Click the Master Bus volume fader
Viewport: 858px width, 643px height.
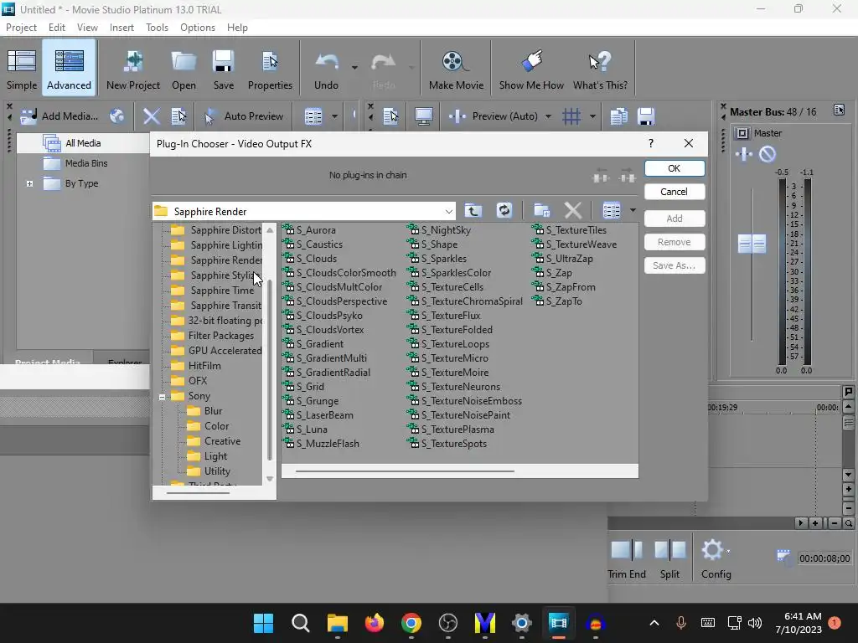click(752, 244)
